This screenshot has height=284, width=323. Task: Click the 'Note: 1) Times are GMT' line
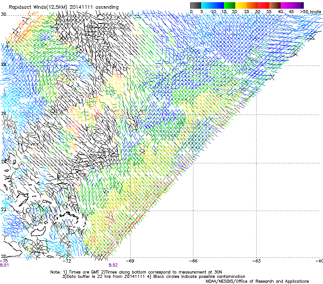136,272
